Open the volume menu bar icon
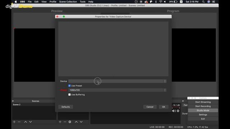 [x=165, y=2]
